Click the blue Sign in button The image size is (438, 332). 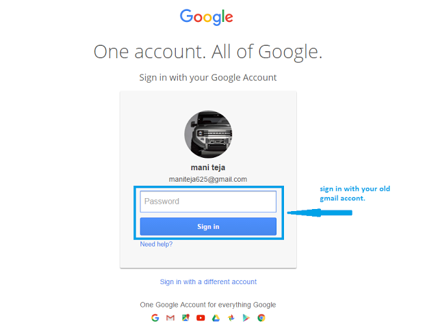pos(208,227)
